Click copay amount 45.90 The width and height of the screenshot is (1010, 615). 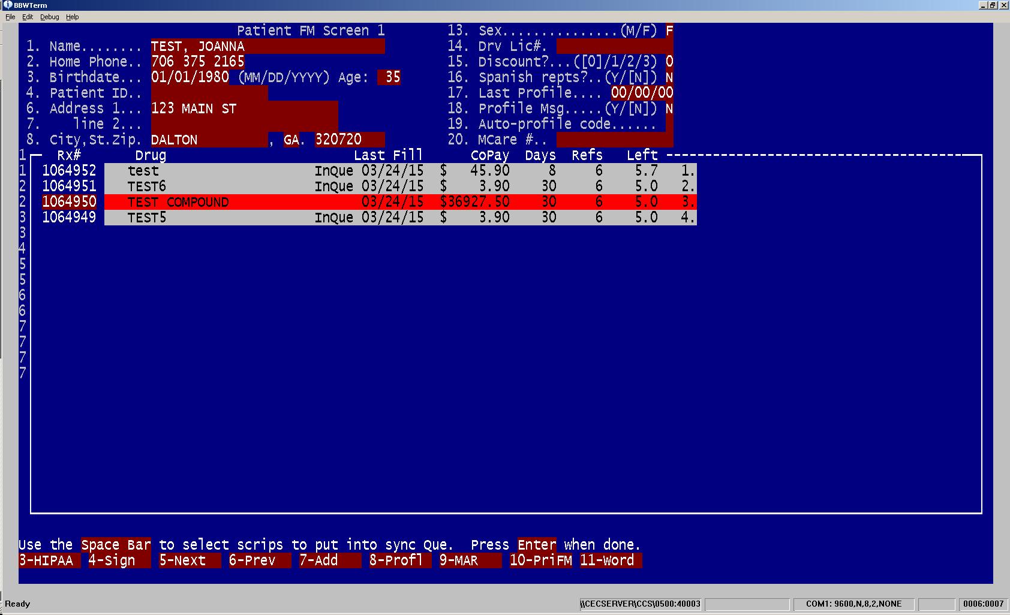coord(490,171)
